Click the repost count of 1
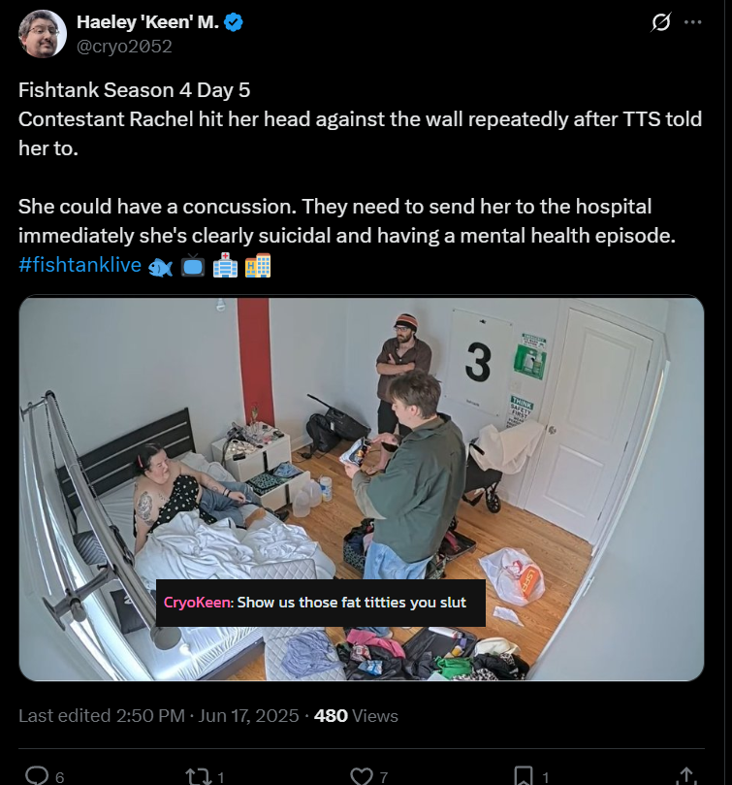The width and height of the screenshot is (732, 785). click(x=221, y=777)
